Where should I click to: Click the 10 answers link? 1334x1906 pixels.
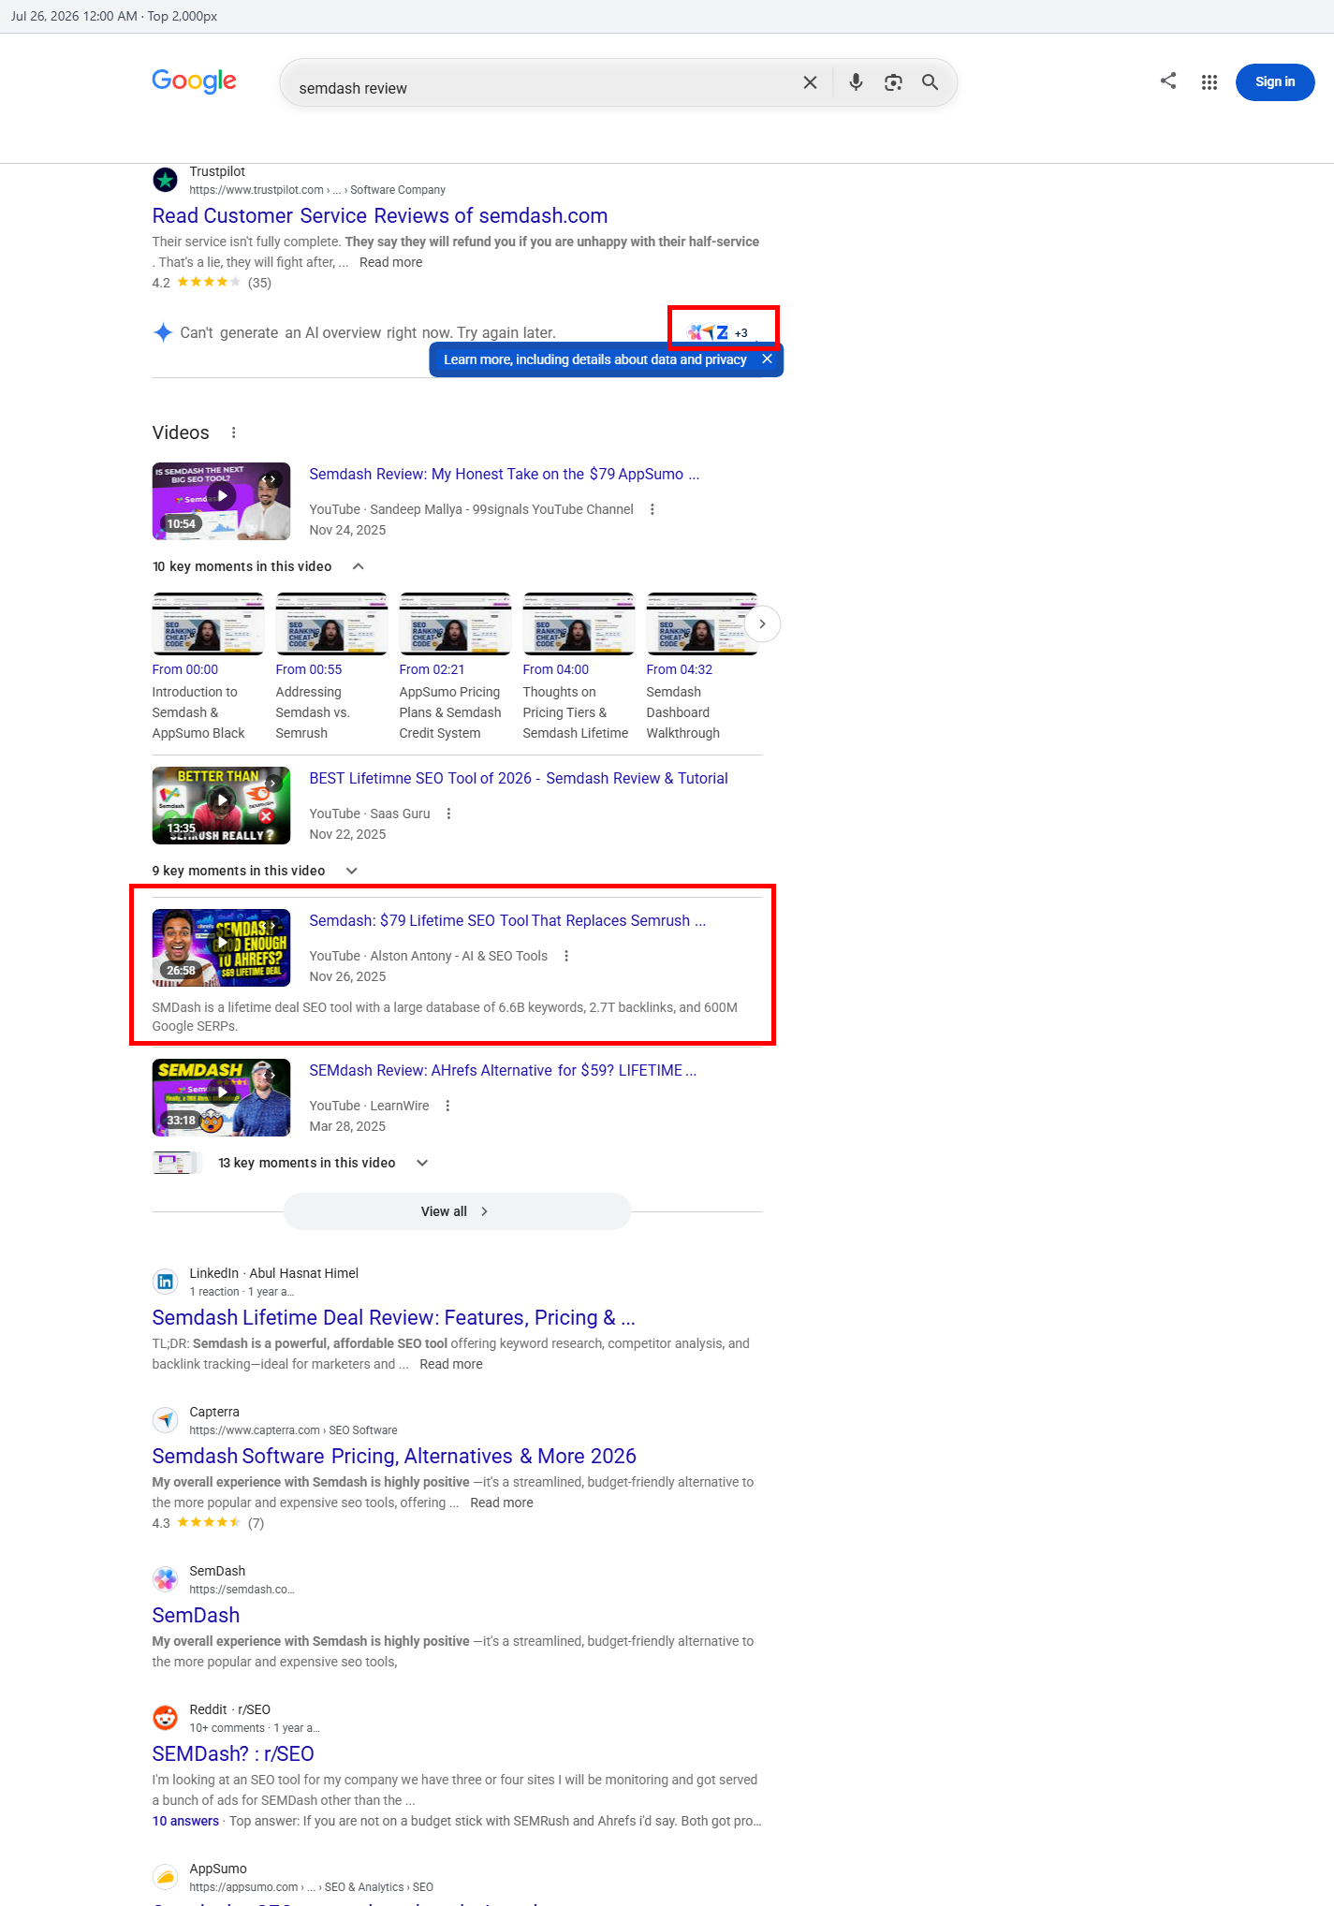point(185,1821)
